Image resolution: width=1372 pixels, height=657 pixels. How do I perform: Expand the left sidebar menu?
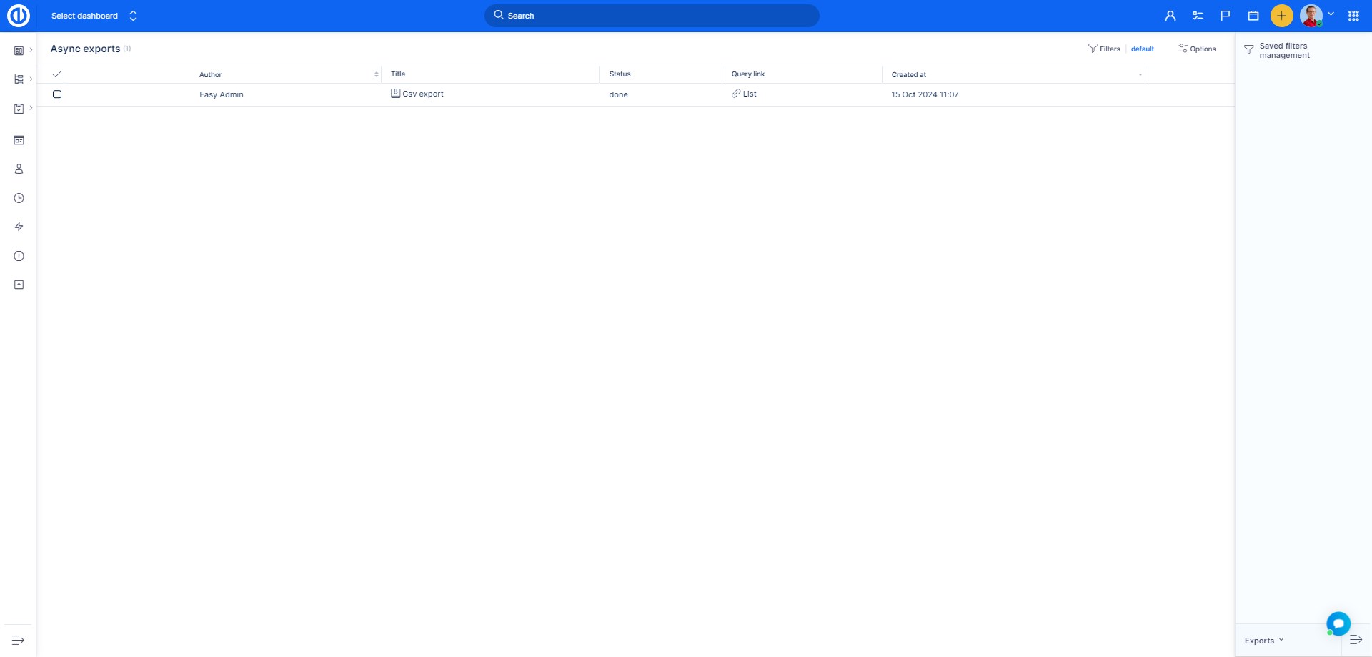pos(19,641)
